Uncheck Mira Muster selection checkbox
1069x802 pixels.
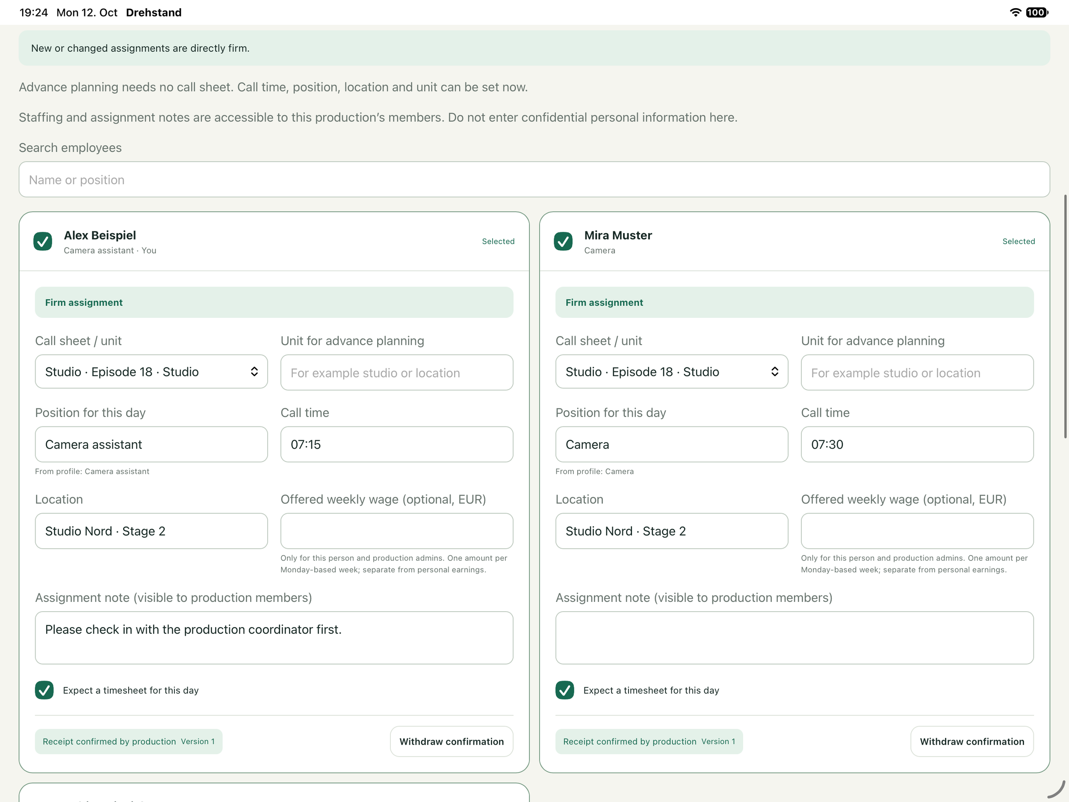[563, 241]
